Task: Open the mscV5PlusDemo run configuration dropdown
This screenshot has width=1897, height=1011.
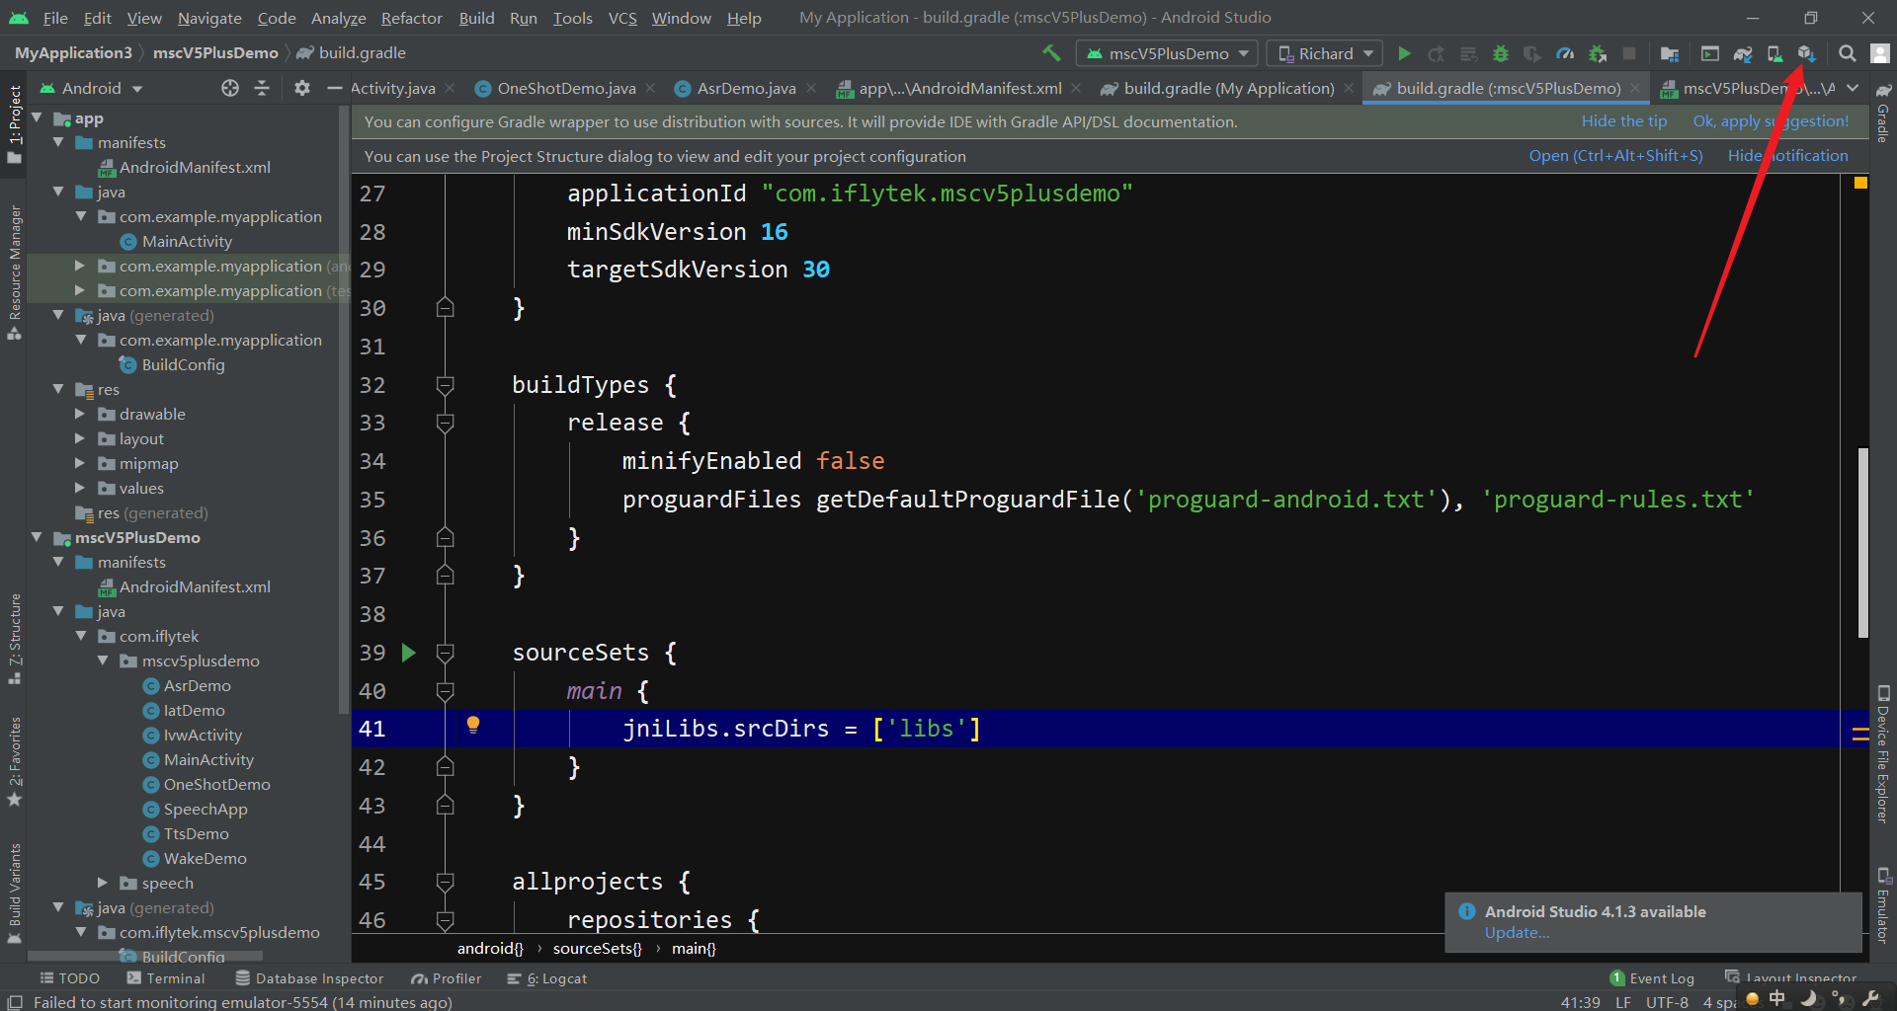Action: 1168,53
